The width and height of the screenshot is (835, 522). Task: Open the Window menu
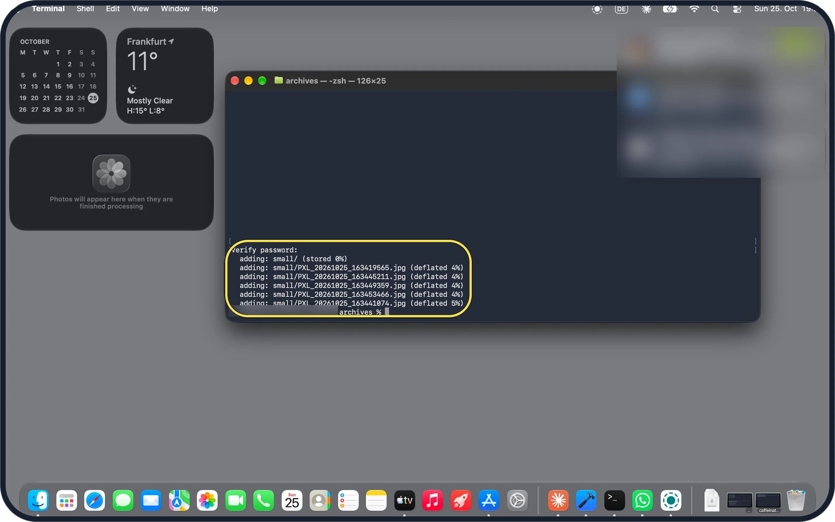[x=175, y=9]
